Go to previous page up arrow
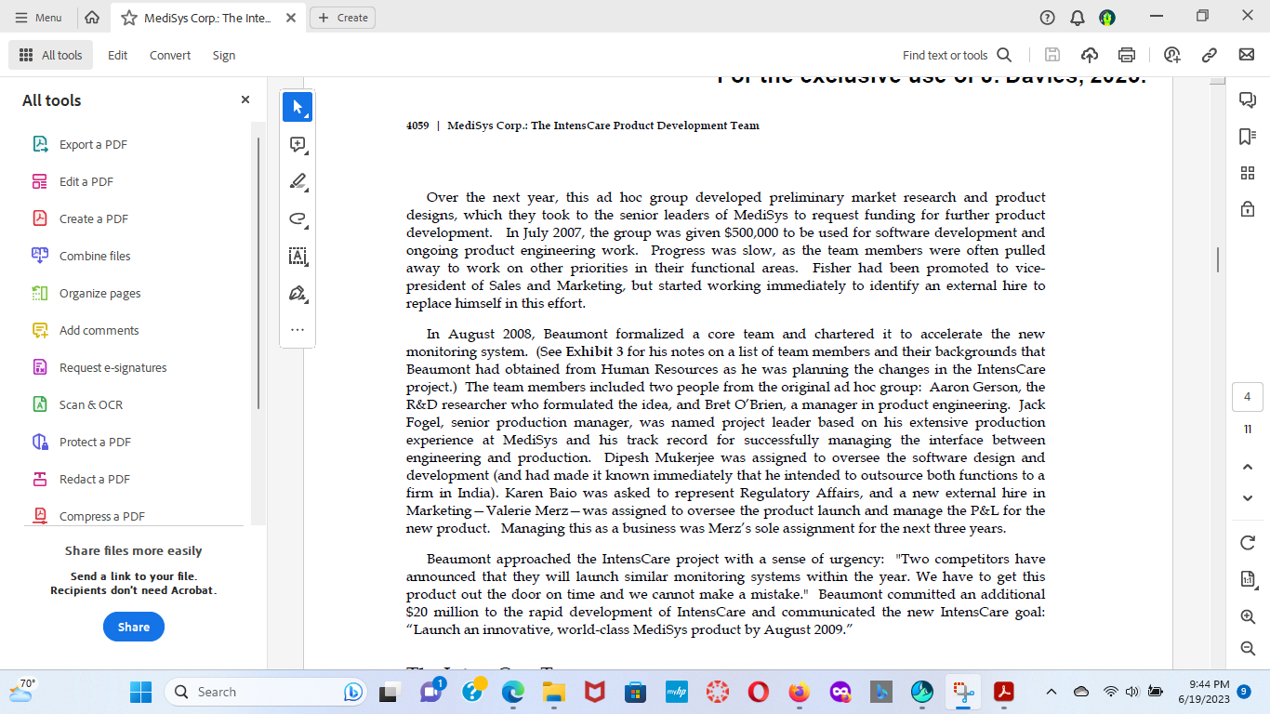This screenshot has height=714, width=1270. 1247,467
